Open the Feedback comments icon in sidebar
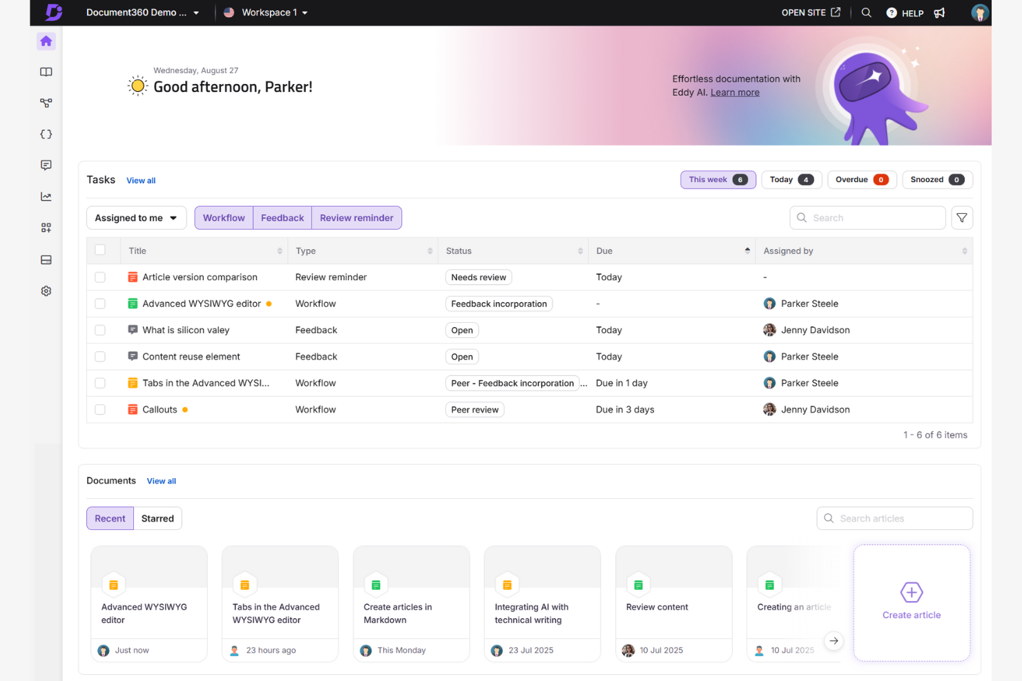This screenshot has height=681, width=1022. 46,165
